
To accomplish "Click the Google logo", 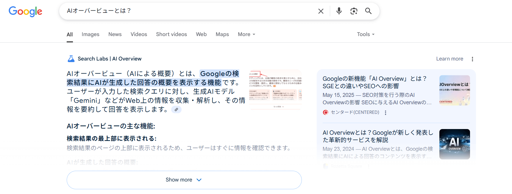I will coord(25,11).
